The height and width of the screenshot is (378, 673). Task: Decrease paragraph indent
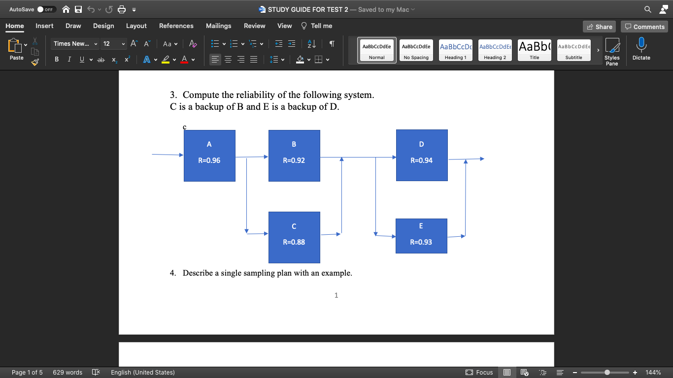[x=278, y=44]
